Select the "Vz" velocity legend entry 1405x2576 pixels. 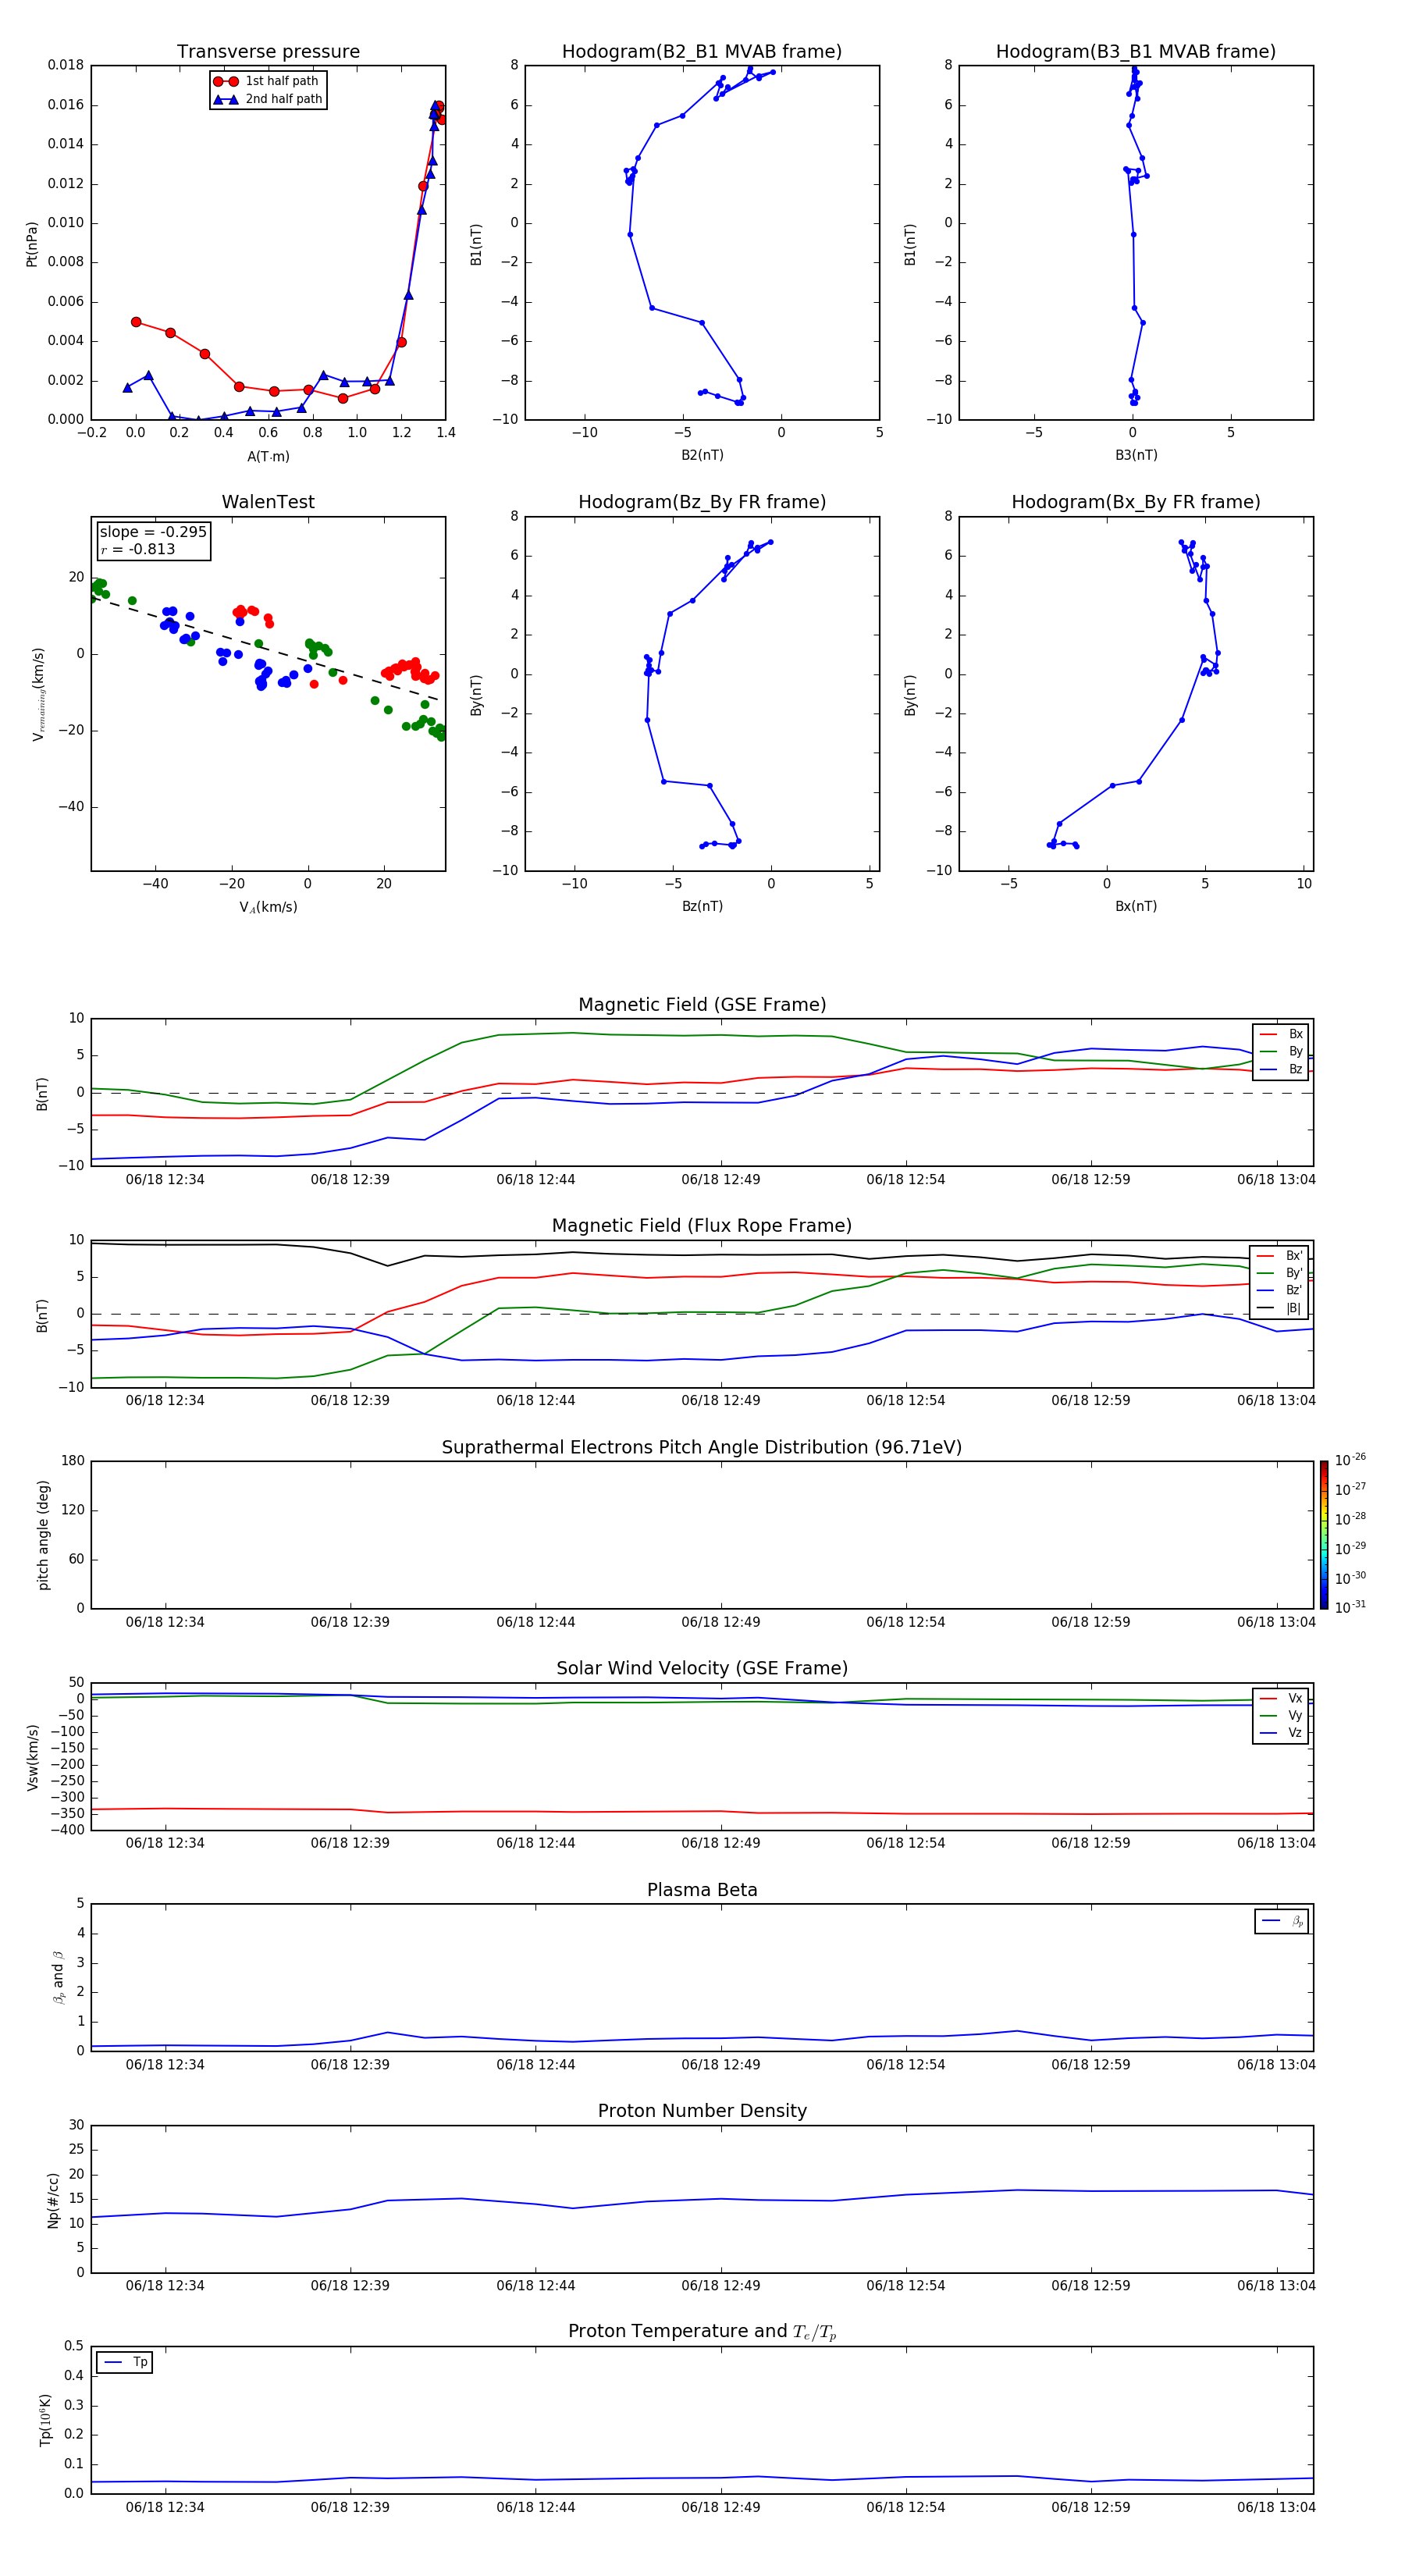coord(1282,1733)
